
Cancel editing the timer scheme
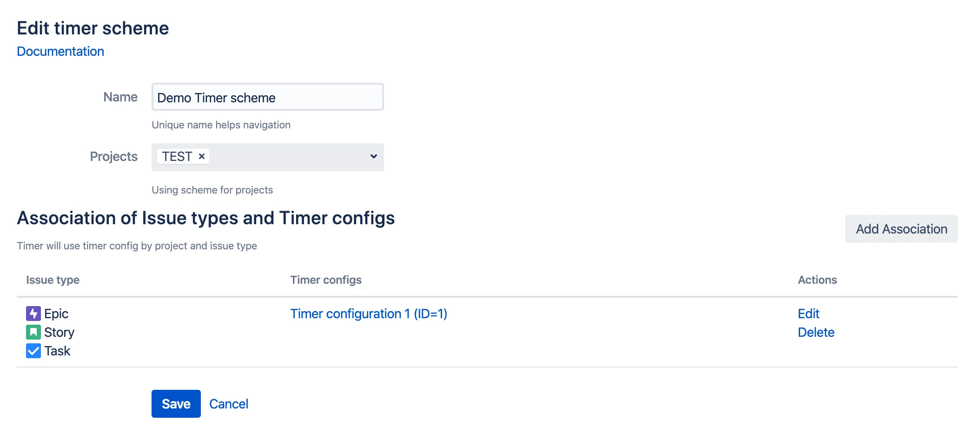click(x=229, y=404)
